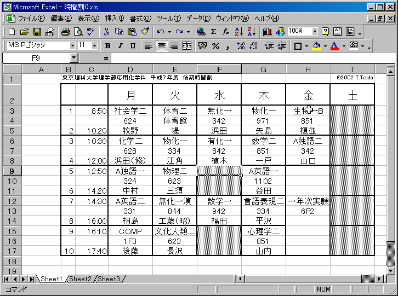Click the Currency Style icon
This screenshot has height=296, width=398.
click(x=202, y=46)
